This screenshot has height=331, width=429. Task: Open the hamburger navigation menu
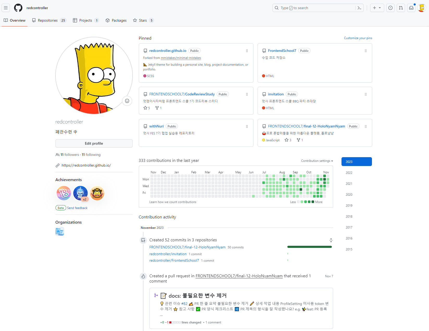[x=6, y=8]
